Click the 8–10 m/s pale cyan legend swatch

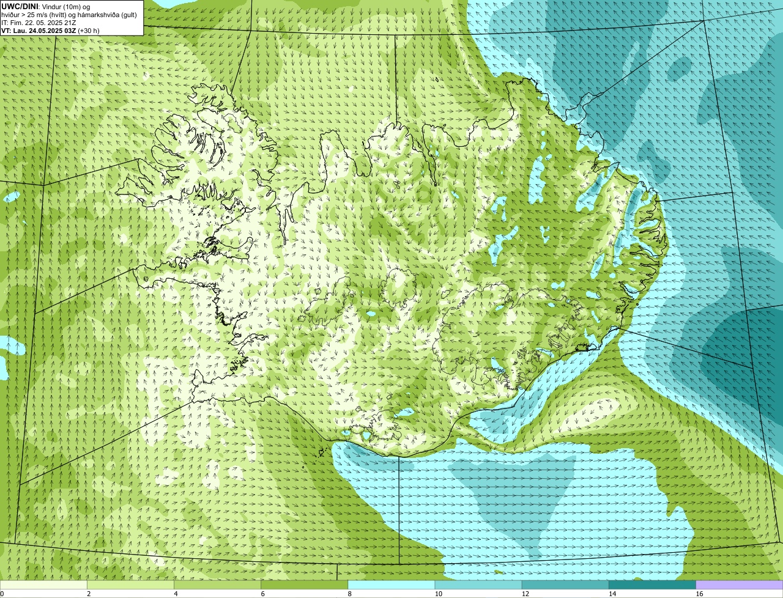coord(391,585)
